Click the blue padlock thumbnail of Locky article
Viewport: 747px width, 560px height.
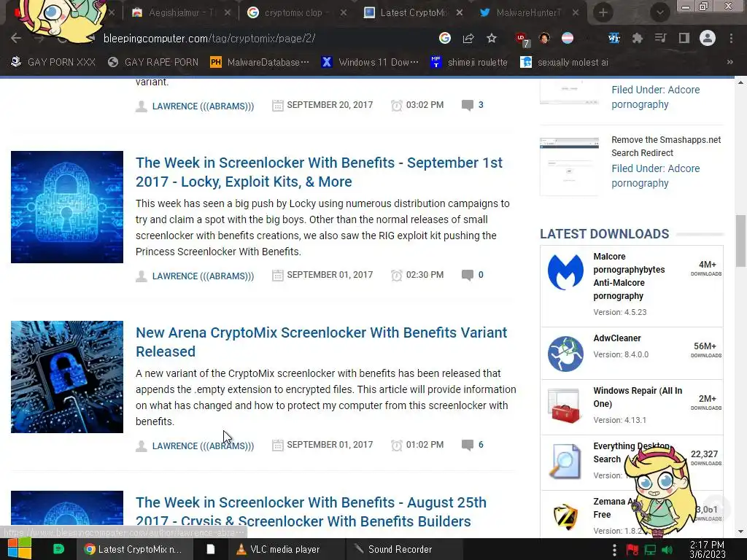(67, 206)
